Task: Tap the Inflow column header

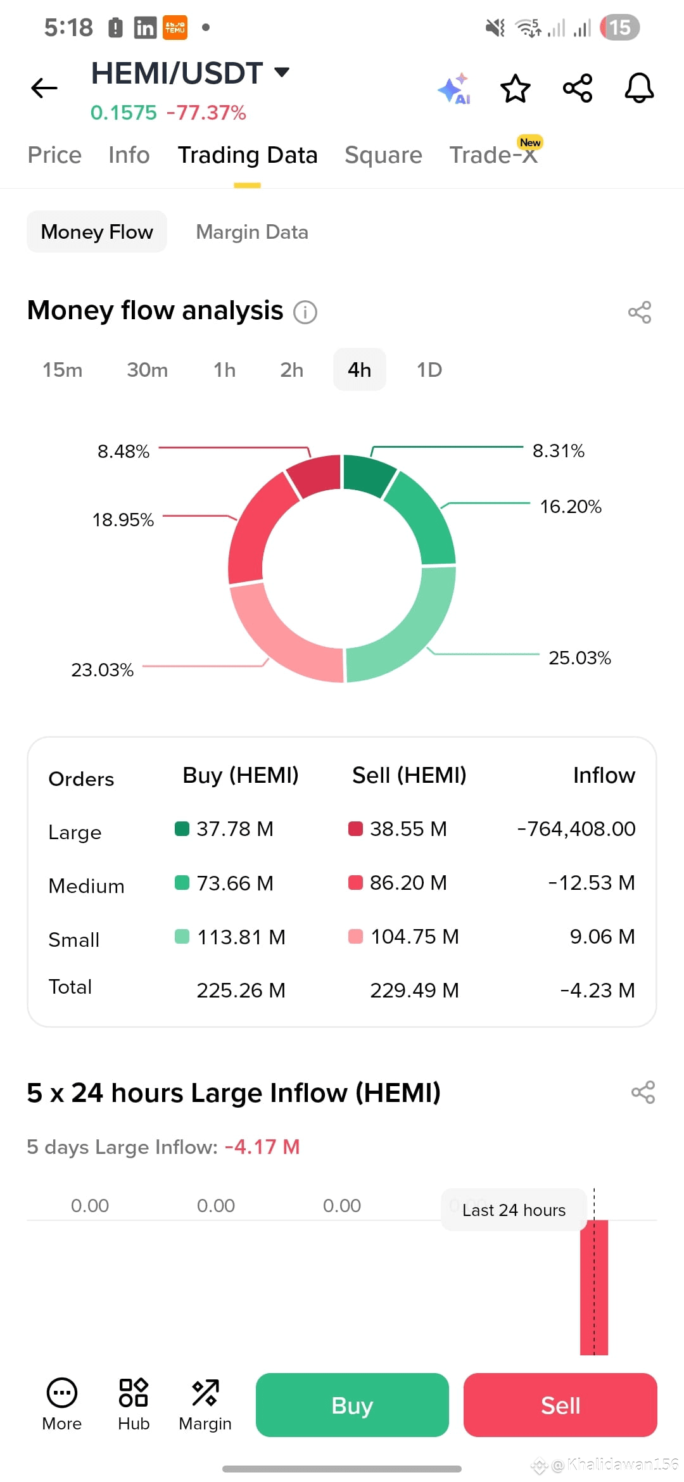Action: tap(604, 775)
